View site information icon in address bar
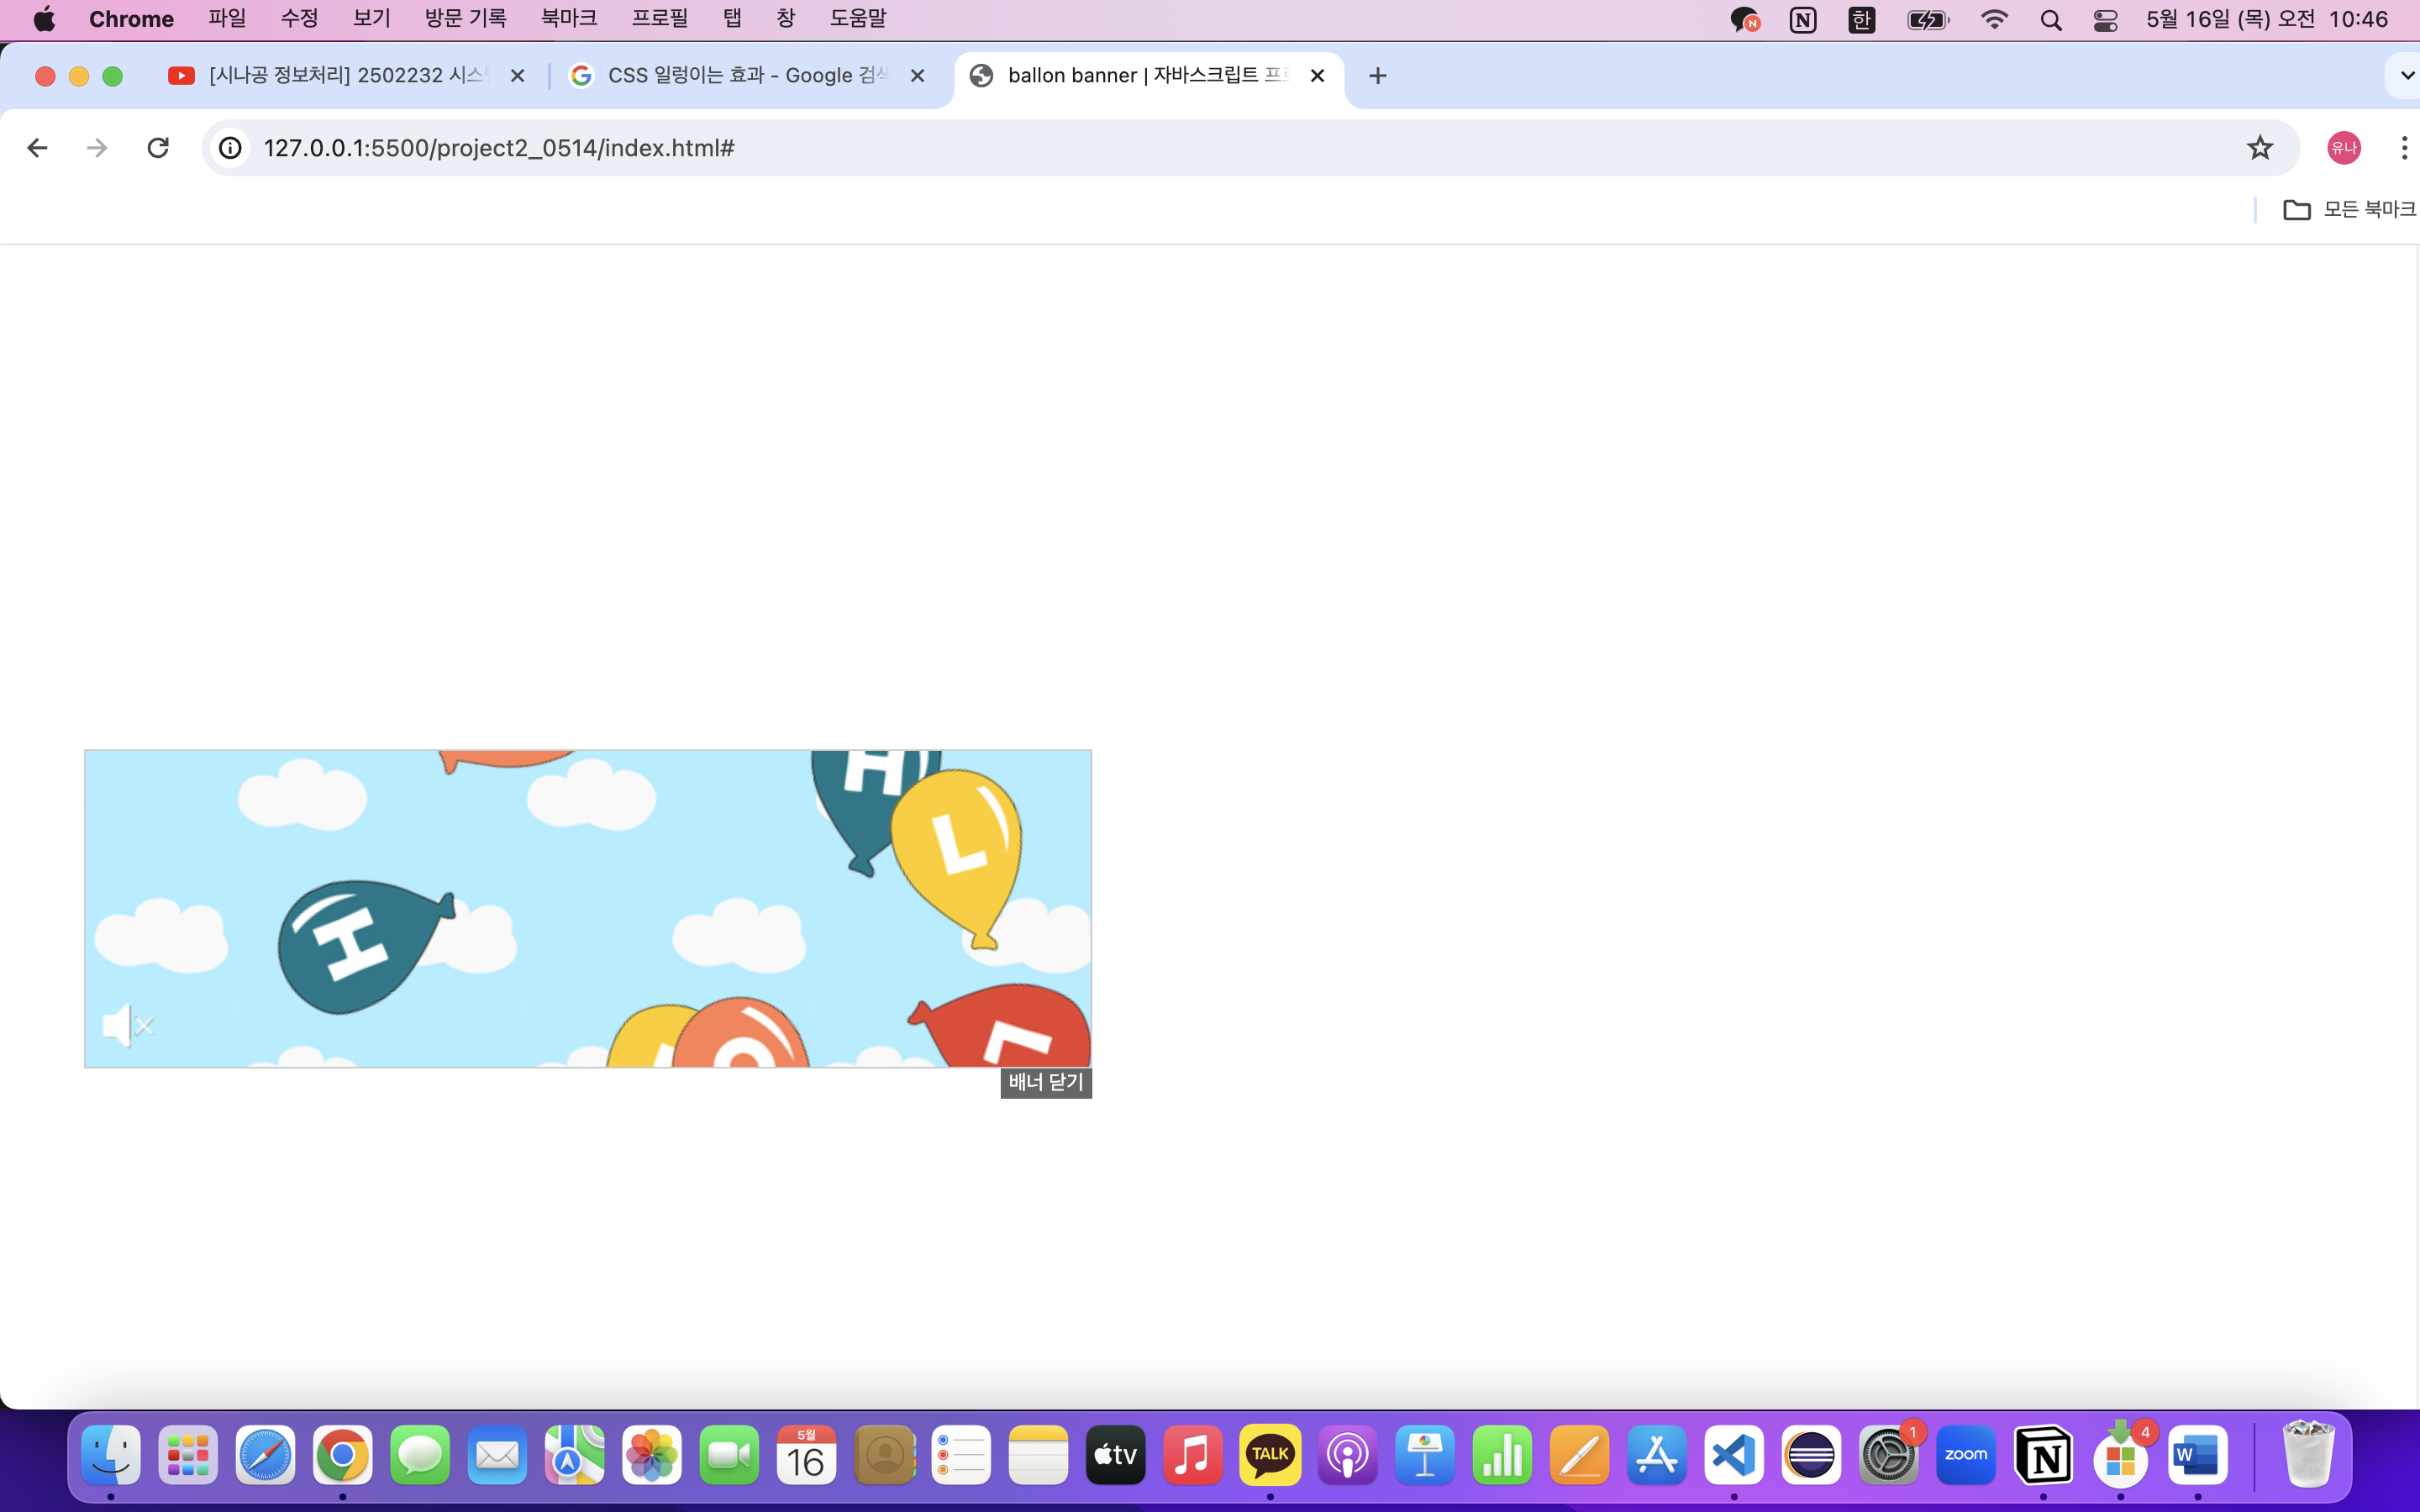This screenshot has height=1512, width=2420. coord(231,148)
